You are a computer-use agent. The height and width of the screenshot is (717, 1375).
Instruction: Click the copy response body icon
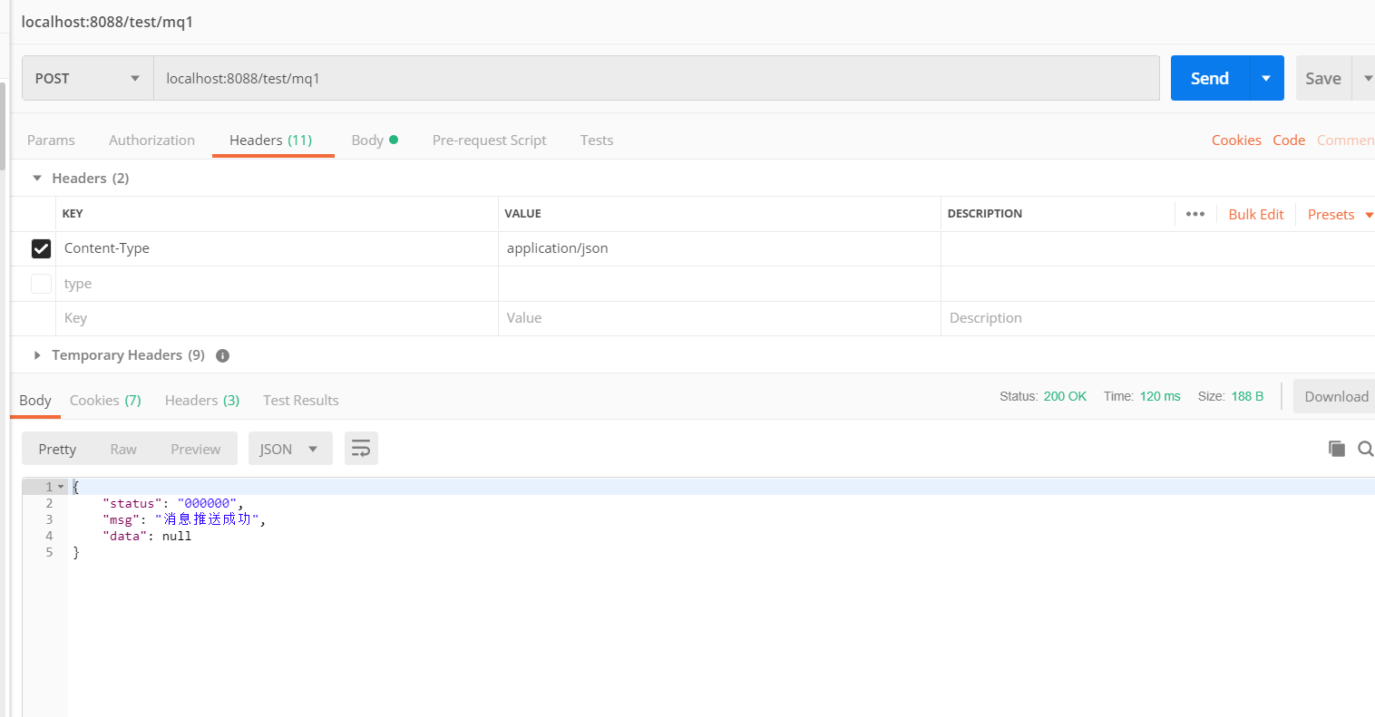(1336, 448)
